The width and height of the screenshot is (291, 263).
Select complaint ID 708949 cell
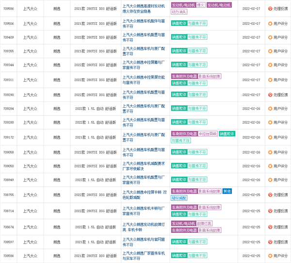point(9,180)
